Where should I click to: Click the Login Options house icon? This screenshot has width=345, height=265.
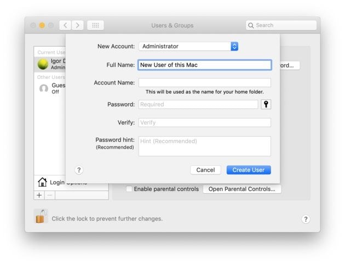[42, 182]
